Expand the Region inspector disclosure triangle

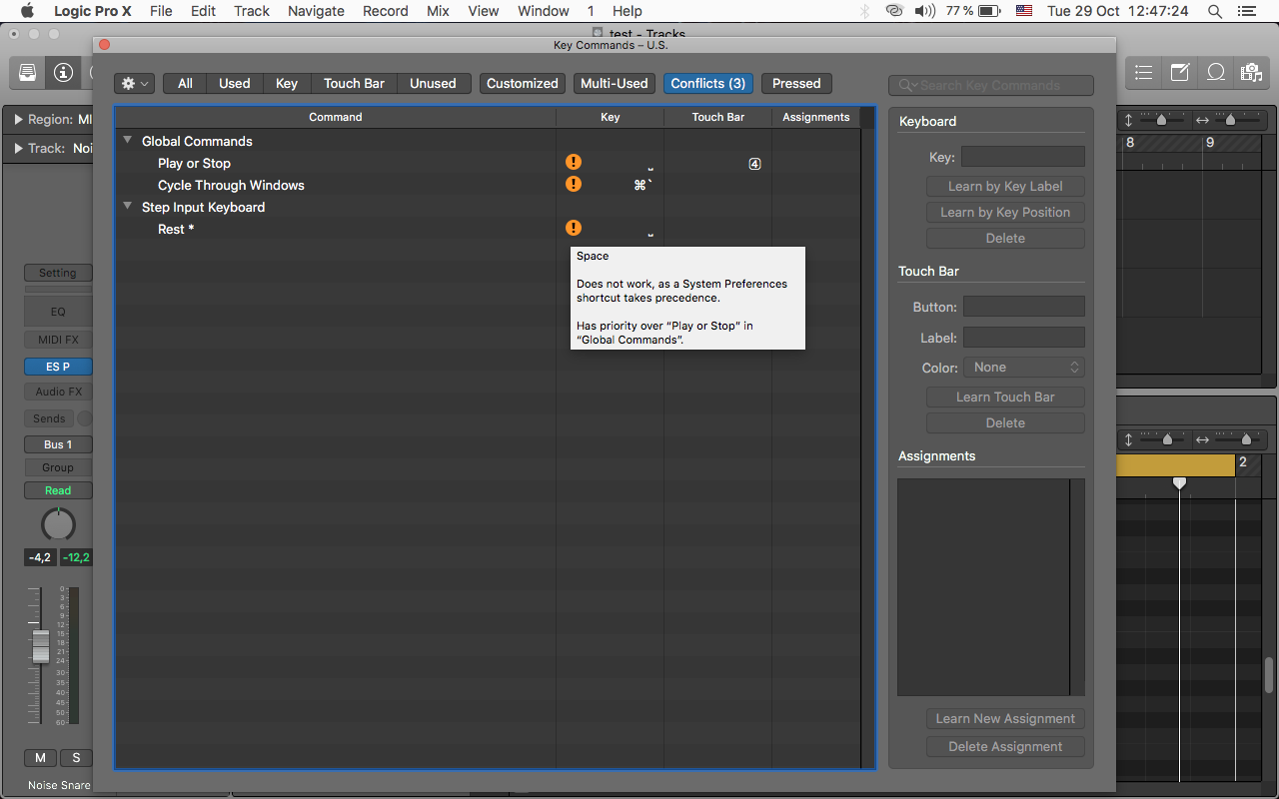19,119
